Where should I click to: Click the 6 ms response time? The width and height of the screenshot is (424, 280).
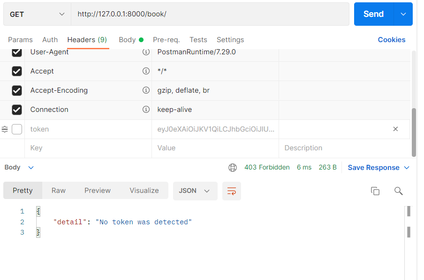point(304,168)
